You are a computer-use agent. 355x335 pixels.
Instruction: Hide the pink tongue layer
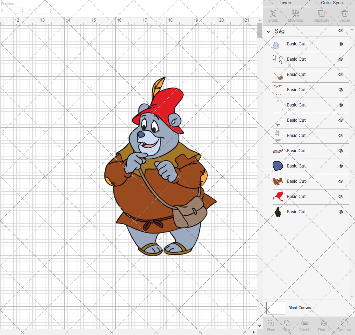[341, 151]
